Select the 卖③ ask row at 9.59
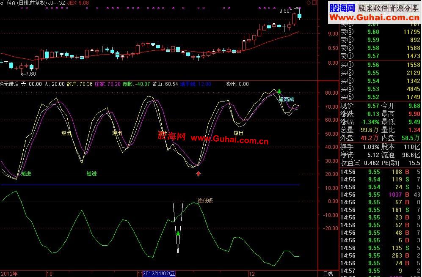Screen dimensions: 422x277 380,40
